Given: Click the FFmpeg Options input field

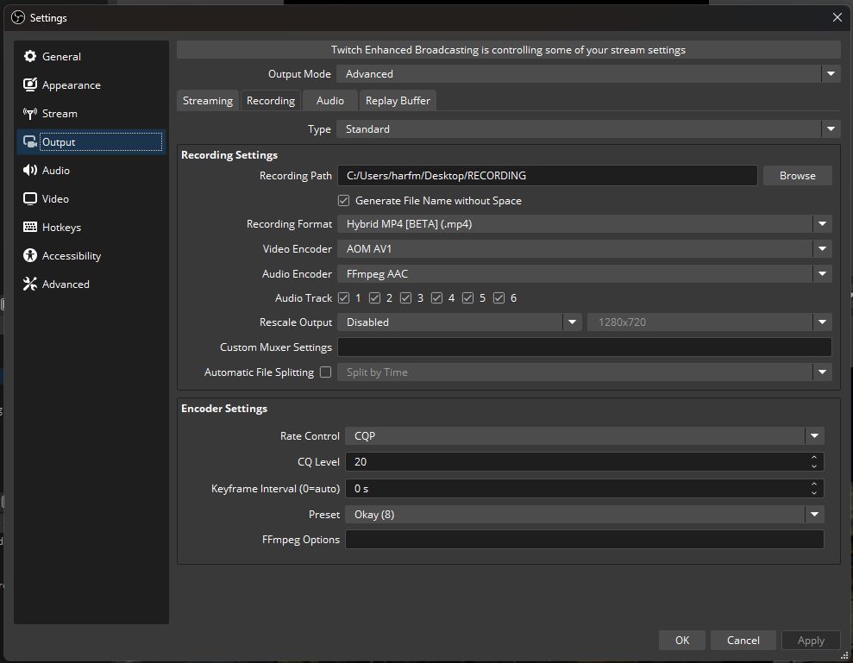Looking at the screenshot, I should pos(584,540).
